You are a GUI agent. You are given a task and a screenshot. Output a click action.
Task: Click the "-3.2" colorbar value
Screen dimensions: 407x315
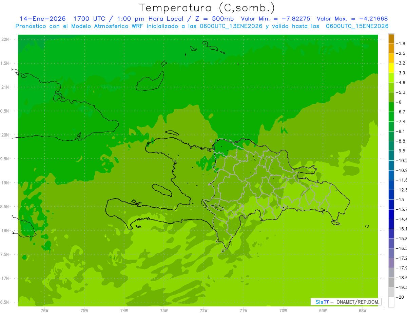click(x=401, y=63)
